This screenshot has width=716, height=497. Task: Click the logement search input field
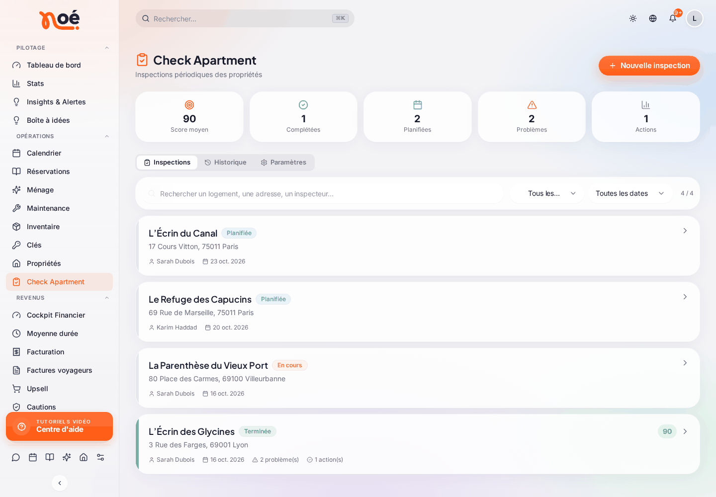point(323,193)
